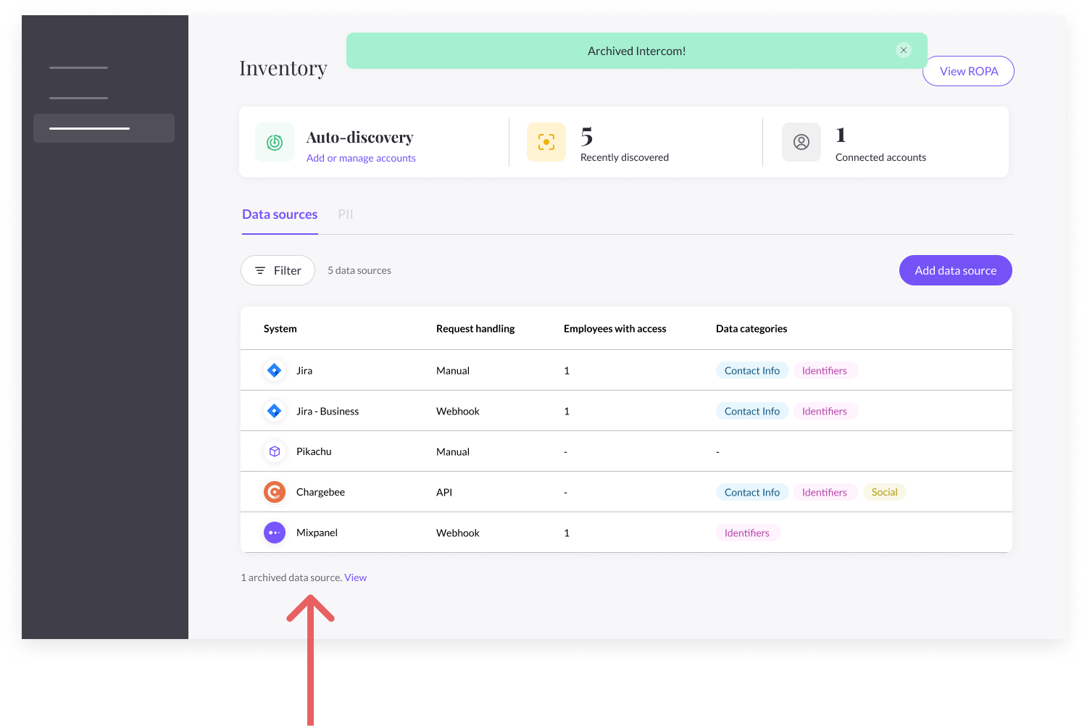Click the Identifiers tag in Mixpanel row
Viewport: 1087px width, 726px height.
coord(747,533)
